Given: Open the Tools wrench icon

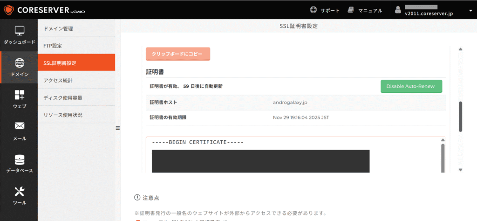Looking at the screenshot, I should [x=20, y=192].
